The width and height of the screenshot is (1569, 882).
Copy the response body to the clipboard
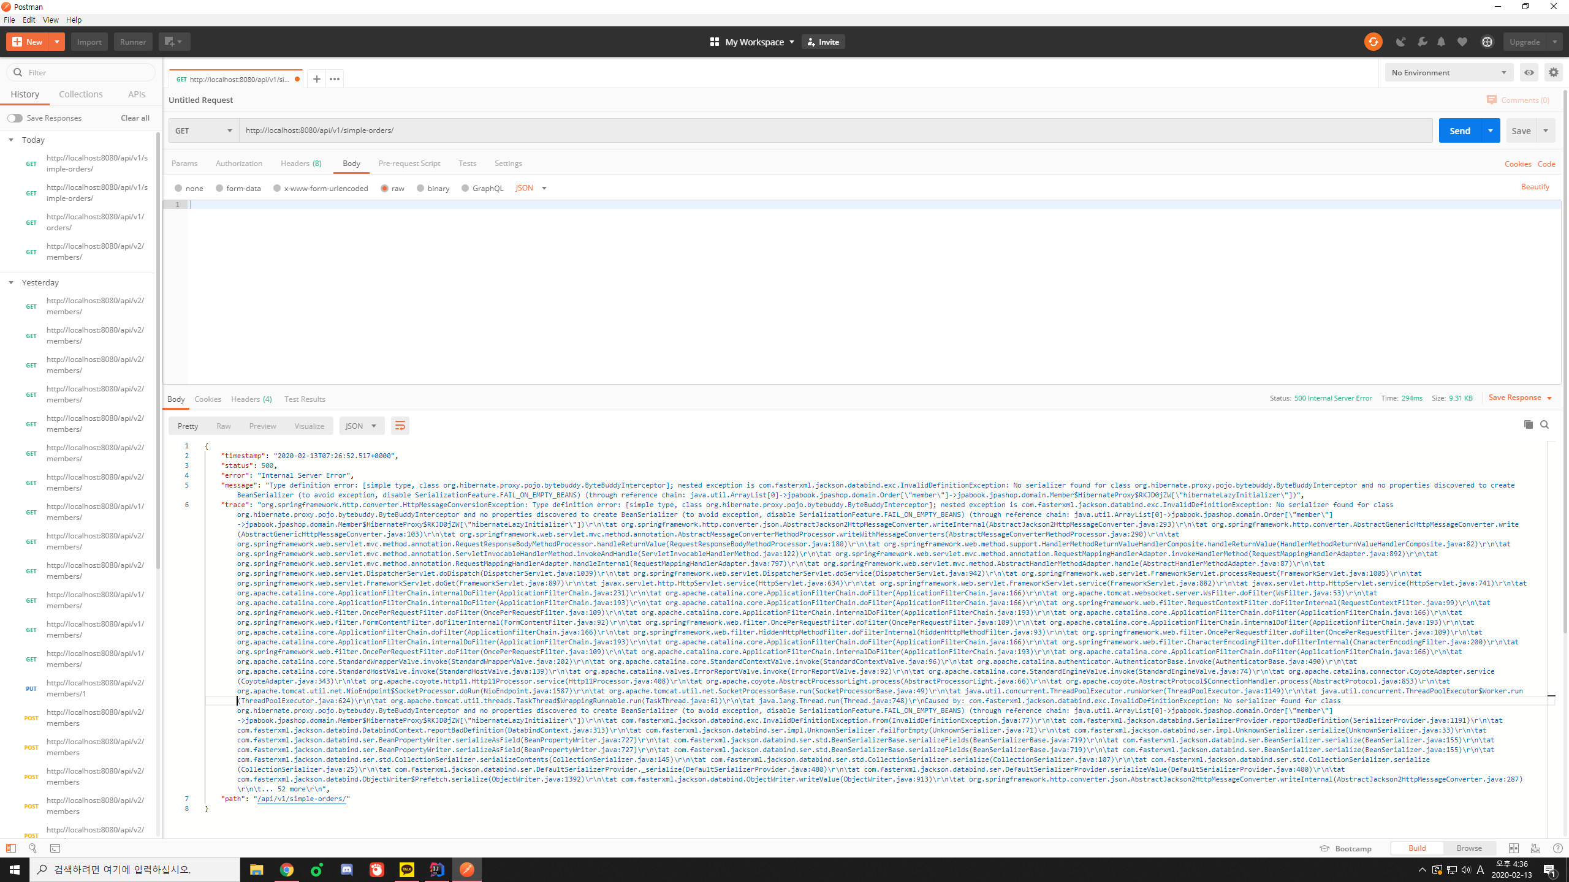click(1528, 424)
